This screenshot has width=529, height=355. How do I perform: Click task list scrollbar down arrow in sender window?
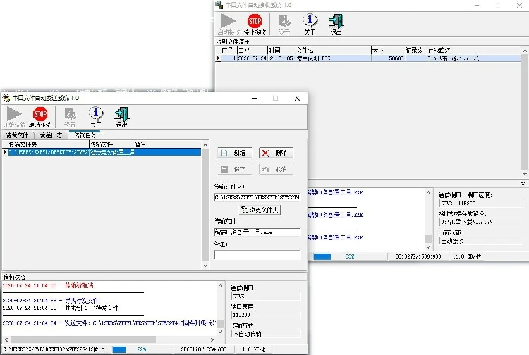(x=205, y=266)
